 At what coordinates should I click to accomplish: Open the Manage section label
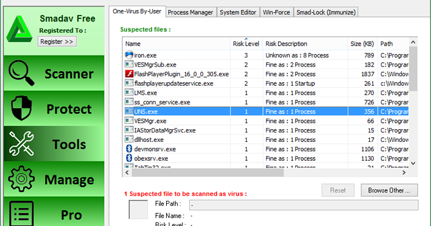click(x=69, y=180)
